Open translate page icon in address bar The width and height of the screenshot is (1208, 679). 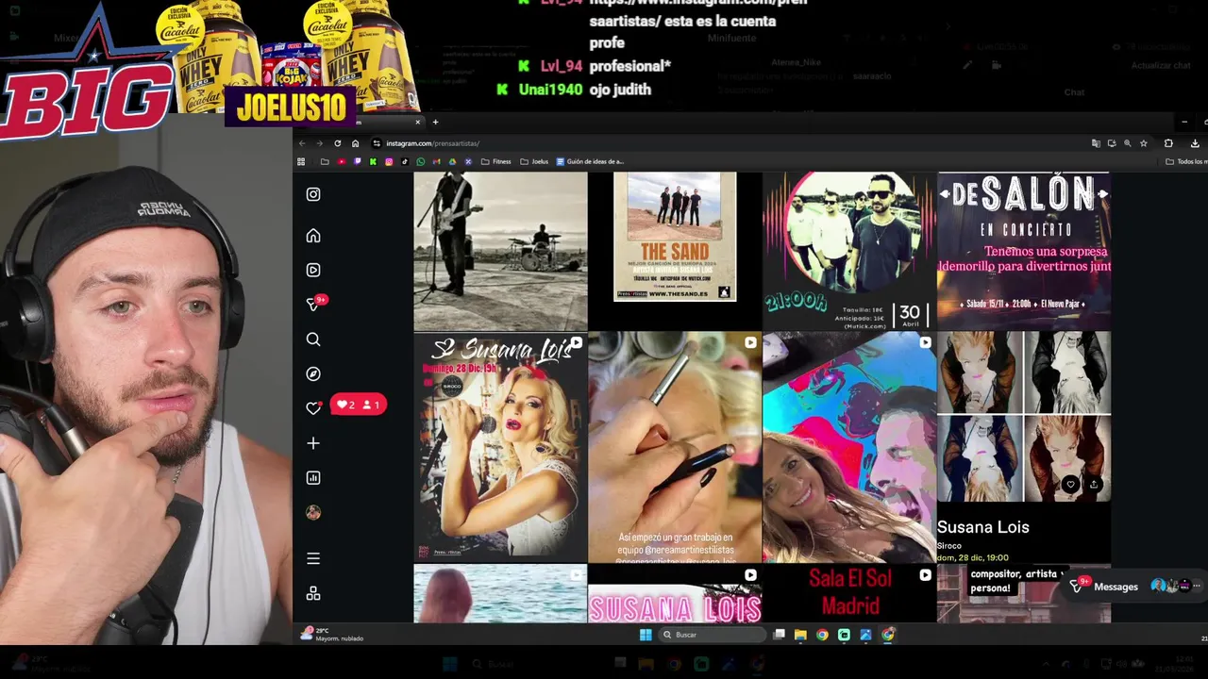click(1096, 143)
